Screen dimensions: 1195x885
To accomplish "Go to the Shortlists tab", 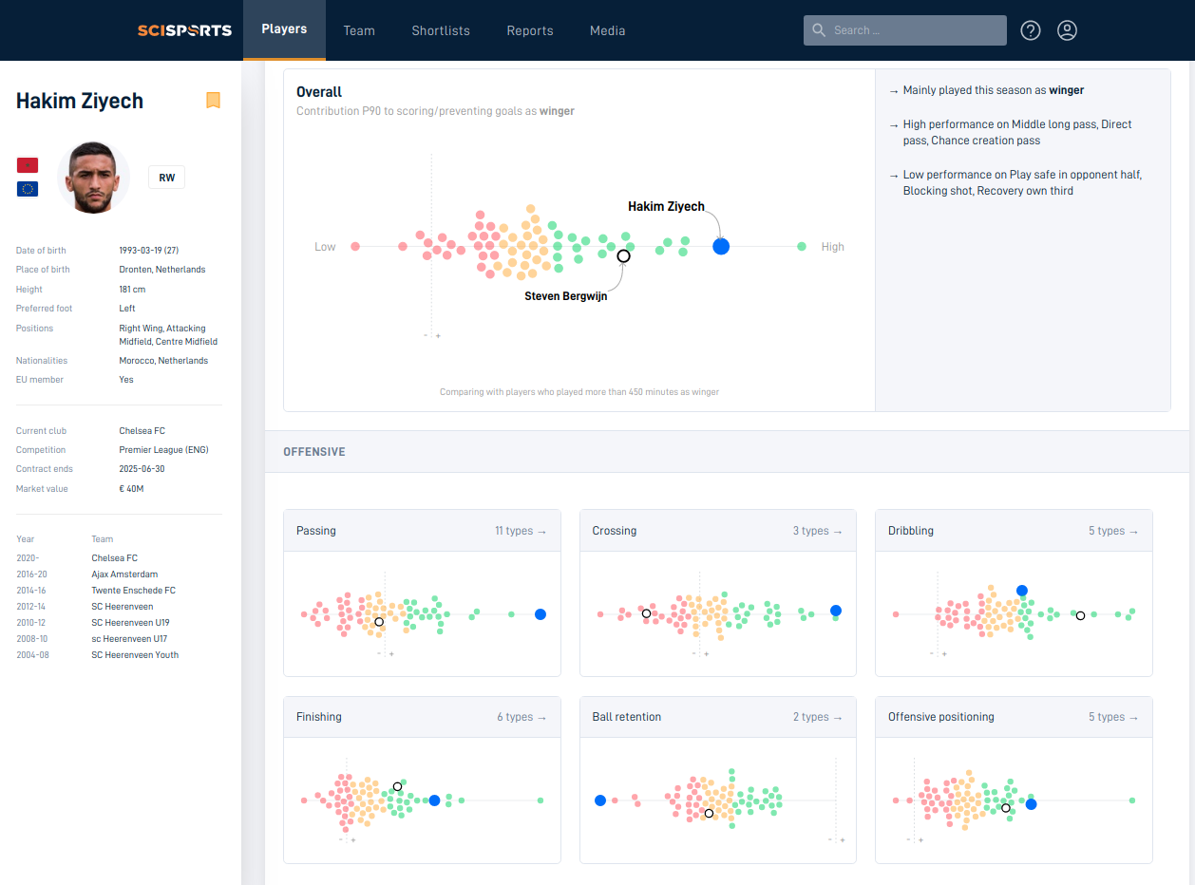I will [441, 30].
